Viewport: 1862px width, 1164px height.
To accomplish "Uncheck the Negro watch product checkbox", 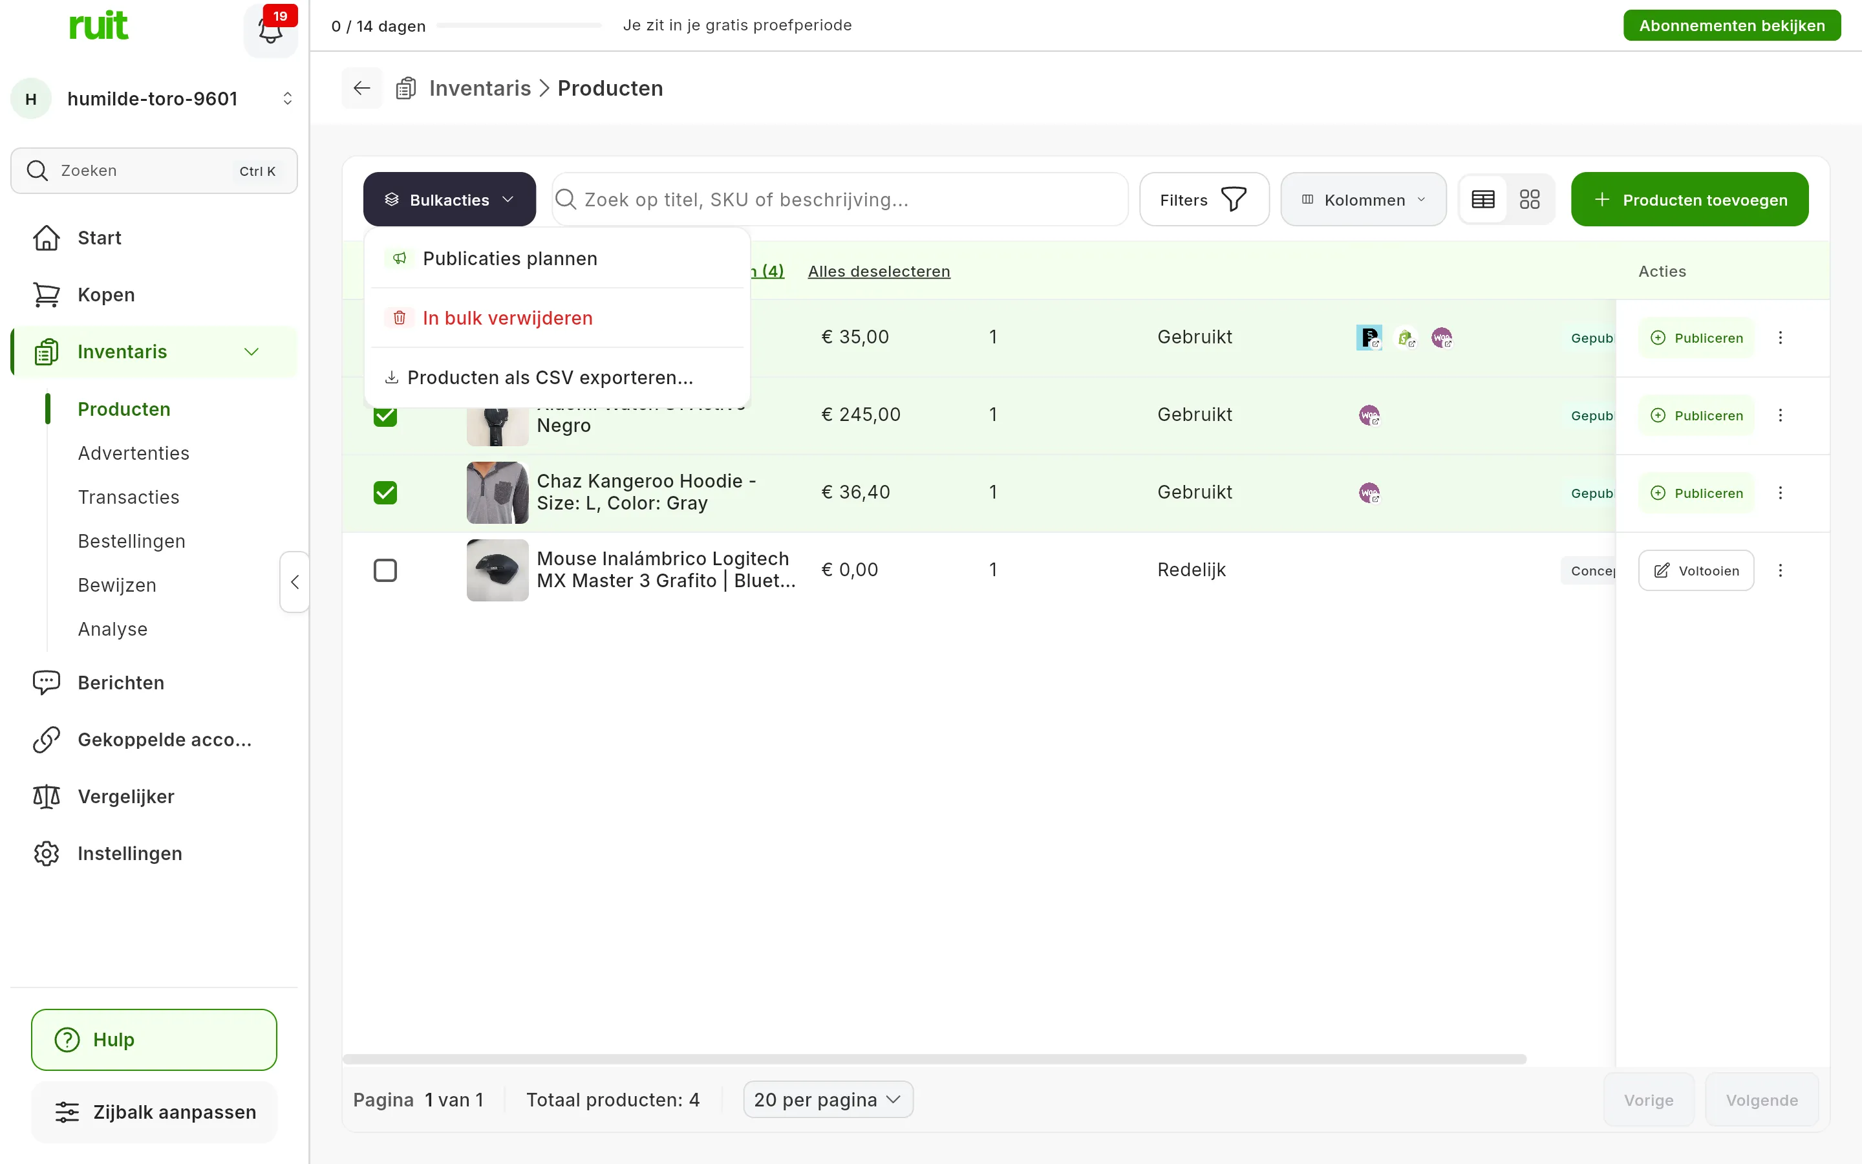I will point(385,415).
